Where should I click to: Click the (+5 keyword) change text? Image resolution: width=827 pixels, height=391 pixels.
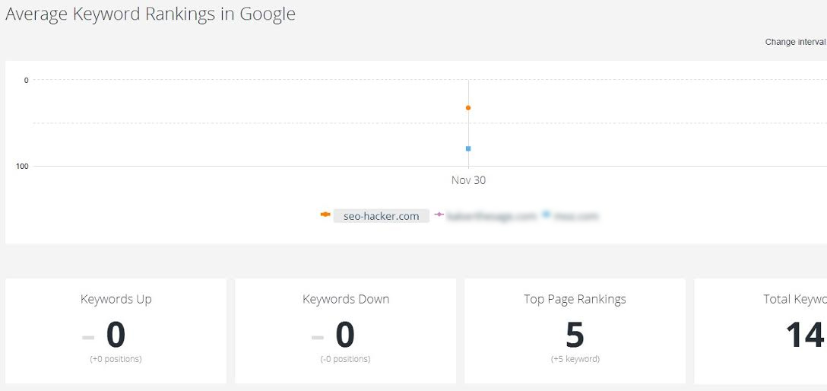575,359
